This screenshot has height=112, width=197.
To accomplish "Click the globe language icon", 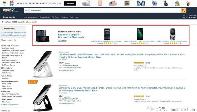I will click(x=184, y=18).
